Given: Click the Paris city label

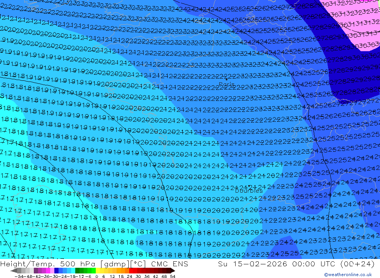Looking at the screenshot, I should (x=226, y=84).
